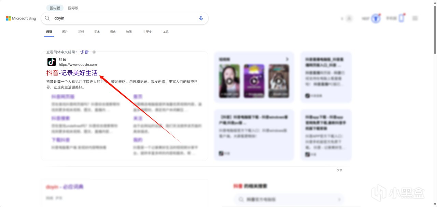The height and width of the screenshot is (207, 437).
Task: Click the magnifier icon in search box
Action: [x=47, y=18]
